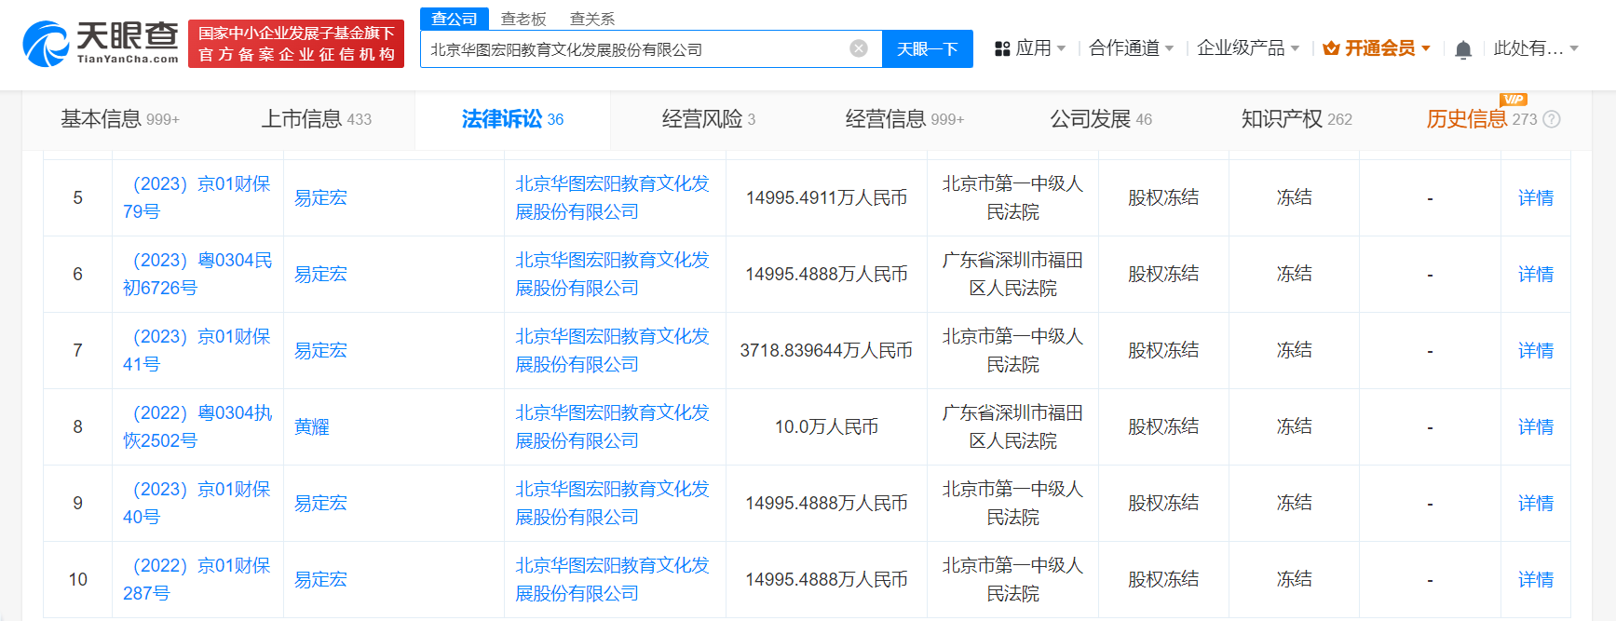1616x621 pixels.
Task: Open company link 北京华图宏阳教育文化发展股份有限公司 in row 8
Action: [x=613, y=426]
